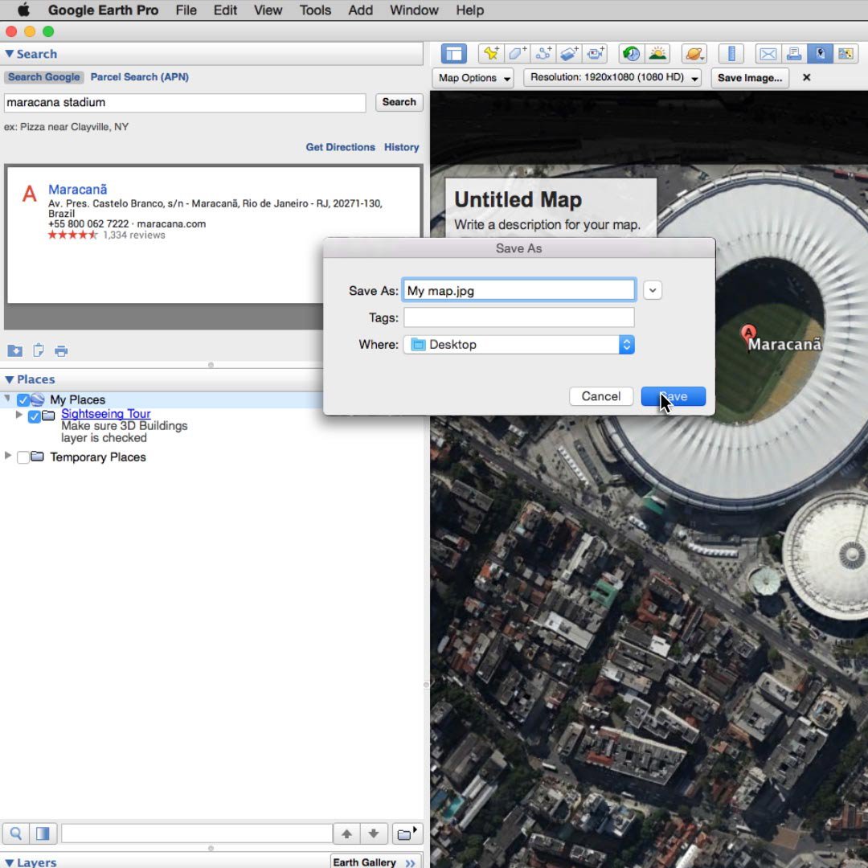Open the Add menu
868x868 pixels.
[360, 10]
